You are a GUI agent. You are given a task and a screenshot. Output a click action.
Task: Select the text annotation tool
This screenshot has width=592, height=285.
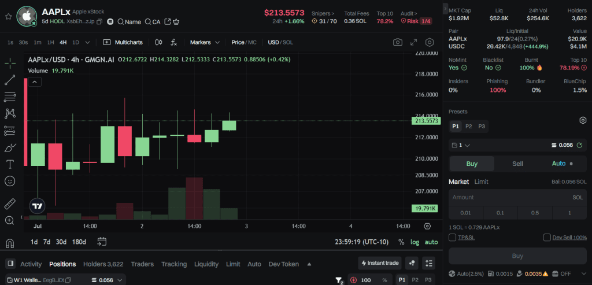[x=10, y=164]
